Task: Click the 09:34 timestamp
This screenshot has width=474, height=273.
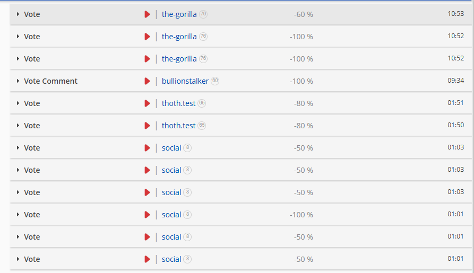Action: point(455,81)
